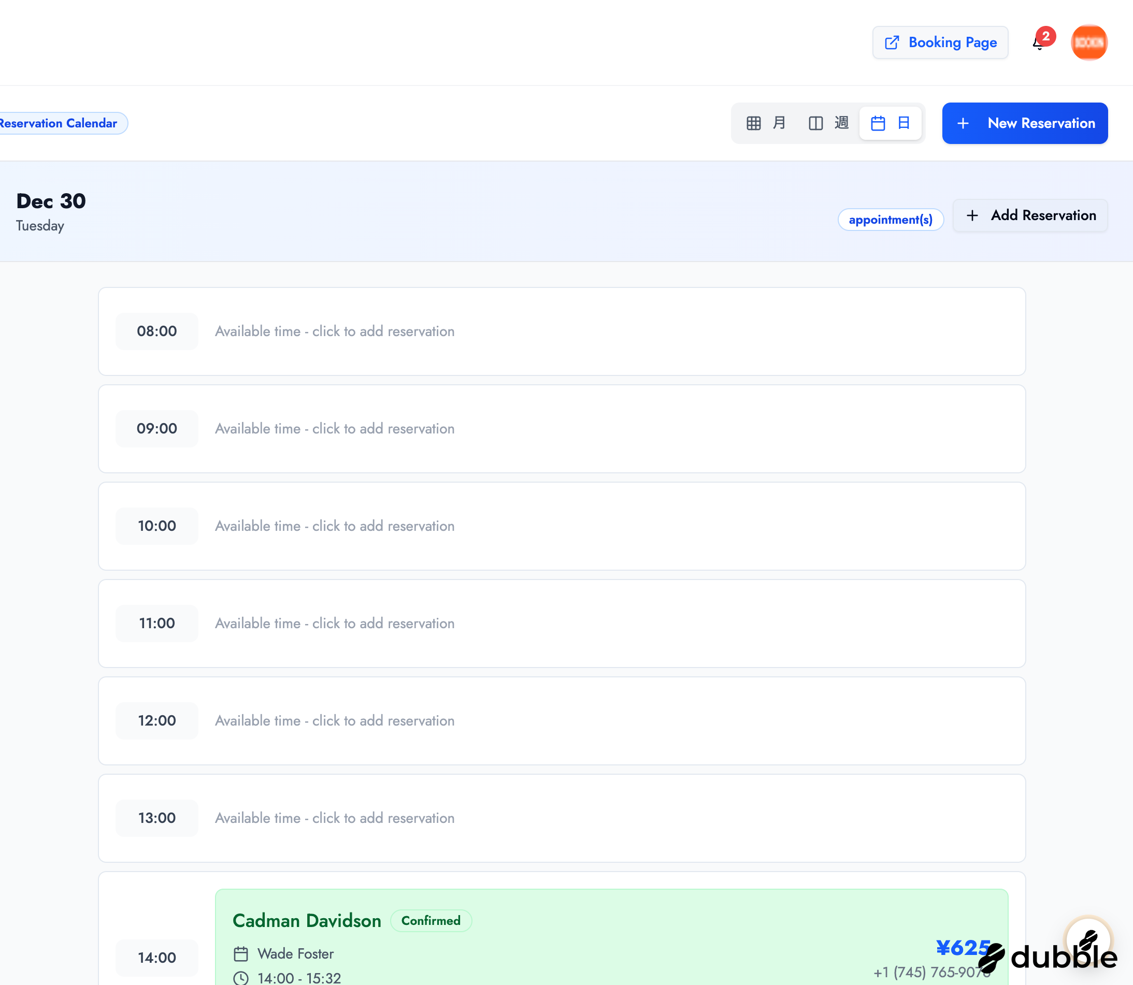The height and width of the screenshot is (985, 1133).
Task: Click the New Reservation button
Action: [1025, 123]
